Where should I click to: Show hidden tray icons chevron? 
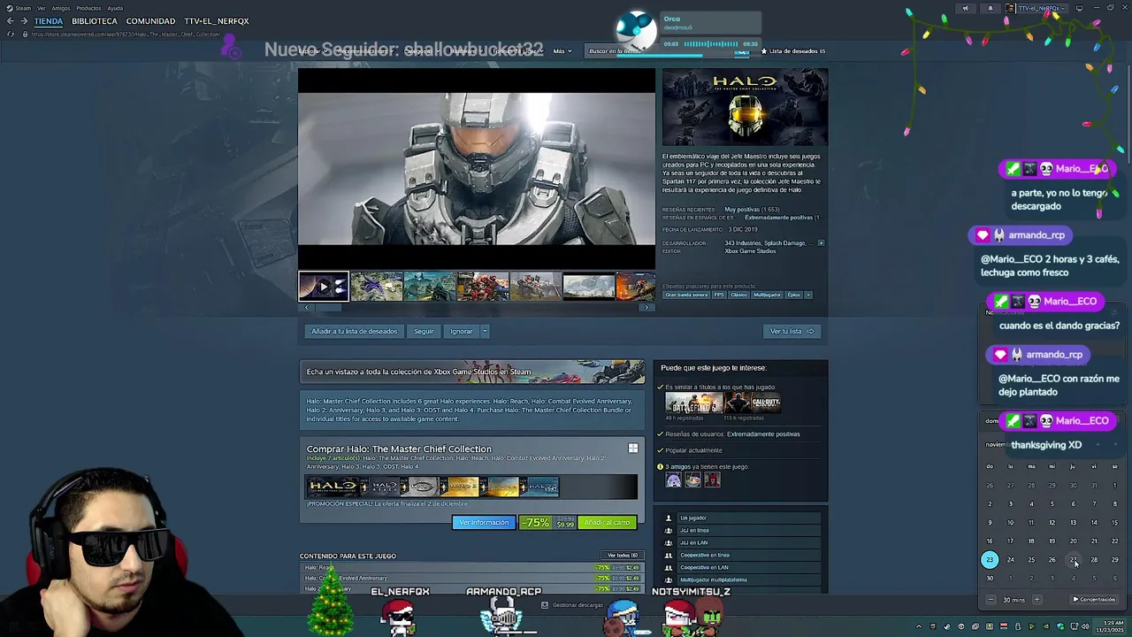918,626
